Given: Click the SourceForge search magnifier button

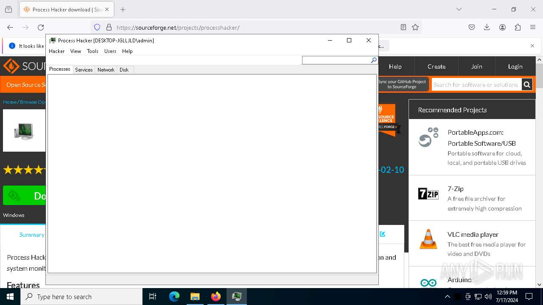Looking at the screenshot, I should [x=527, y=85].
